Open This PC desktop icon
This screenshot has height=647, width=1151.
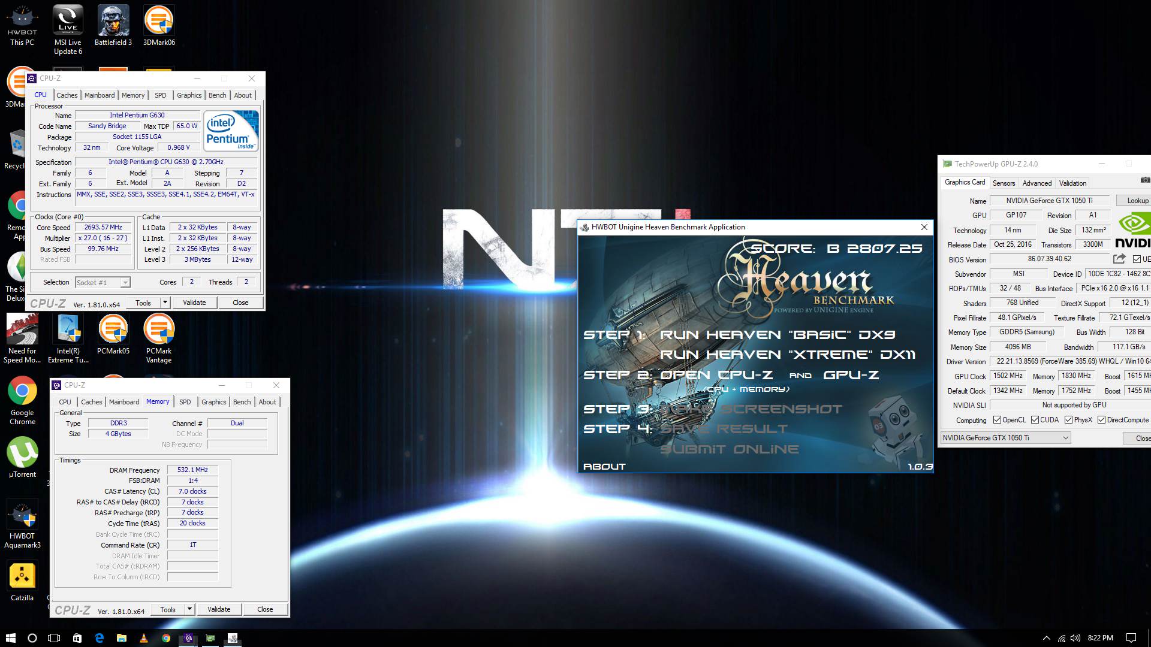(x=22, y=25)
